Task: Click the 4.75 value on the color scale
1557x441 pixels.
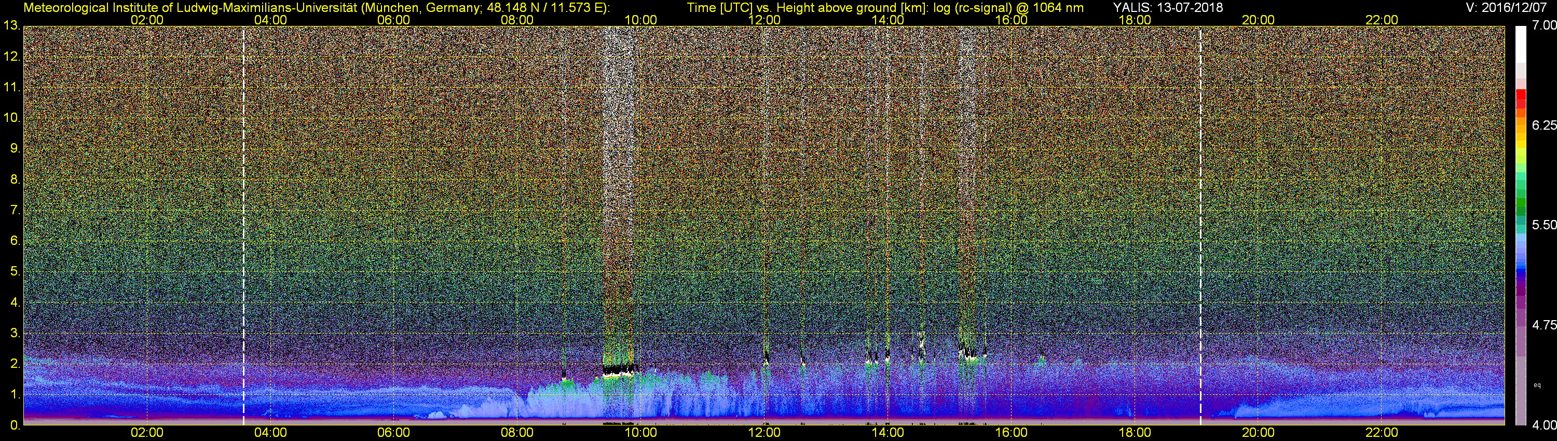Action: pyautogui.click(x=1544, y=325)
